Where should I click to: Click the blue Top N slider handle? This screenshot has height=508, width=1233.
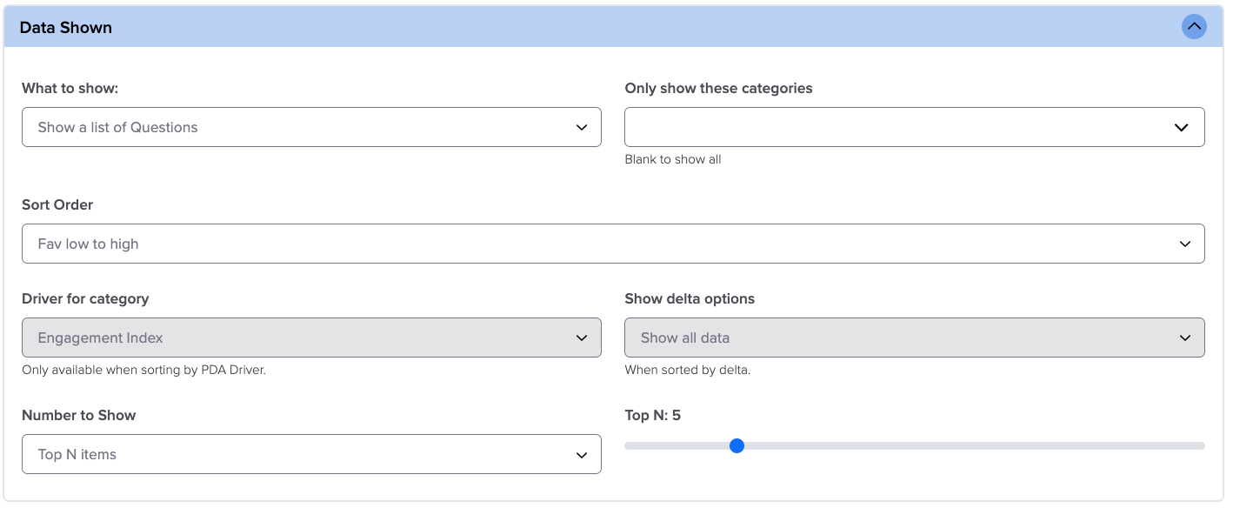[x=736, y=446]
